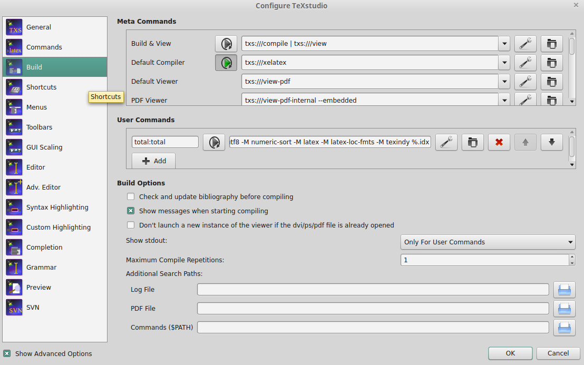This screenshot has width=584, height=365.
Task: Configure Default Compiler with wrench icon
Action: pyautogui.click(x=525, y=63)
